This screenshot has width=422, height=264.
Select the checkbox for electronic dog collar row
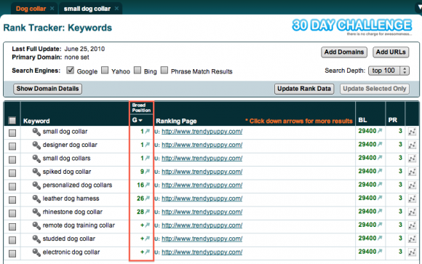(x=12, y=254)
